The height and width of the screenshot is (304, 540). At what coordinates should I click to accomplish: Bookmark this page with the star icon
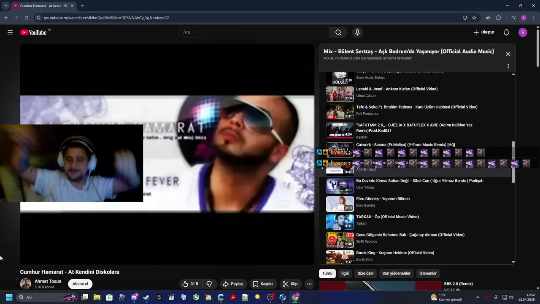pyautogui.click(x=474, y=18)
